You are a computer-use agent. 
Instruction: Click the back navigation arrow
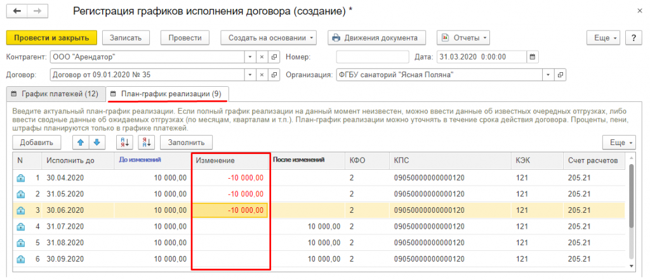pos(17,11)
